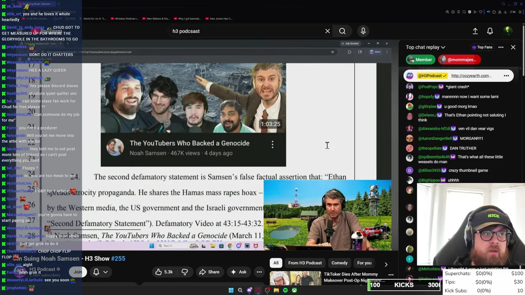Open Xbox app from the taskbar
Viewport: 525px width, 295px height.
pyautogui.click(x=294, y=290)
